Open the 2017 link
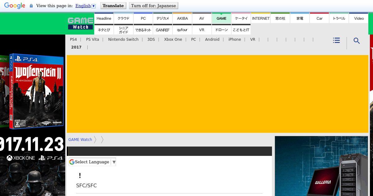 76,47
